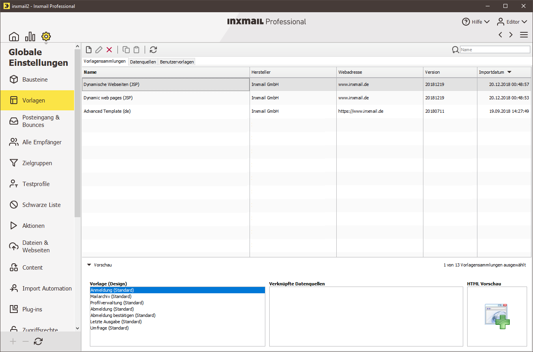Open Zielgruppen filter section
The height and width of the screenshot is (352, 533).
point(37,163)
